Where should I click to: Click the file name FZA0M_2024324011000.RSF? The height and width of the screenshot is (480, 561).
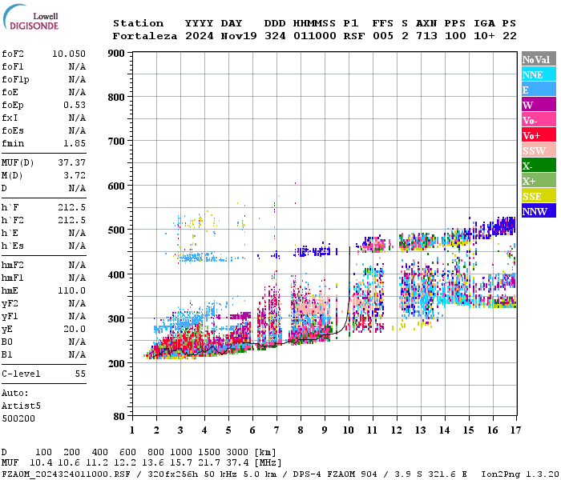tap(66, 474)
